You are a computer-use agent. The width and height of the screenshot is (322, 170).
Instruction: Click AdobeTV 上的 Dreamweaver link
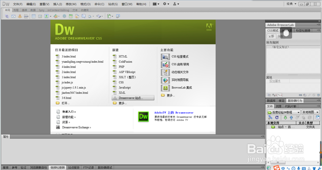174,112
